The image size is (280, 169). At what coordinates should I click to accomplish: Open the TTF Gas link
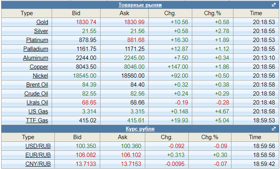(x=37, y=120)
